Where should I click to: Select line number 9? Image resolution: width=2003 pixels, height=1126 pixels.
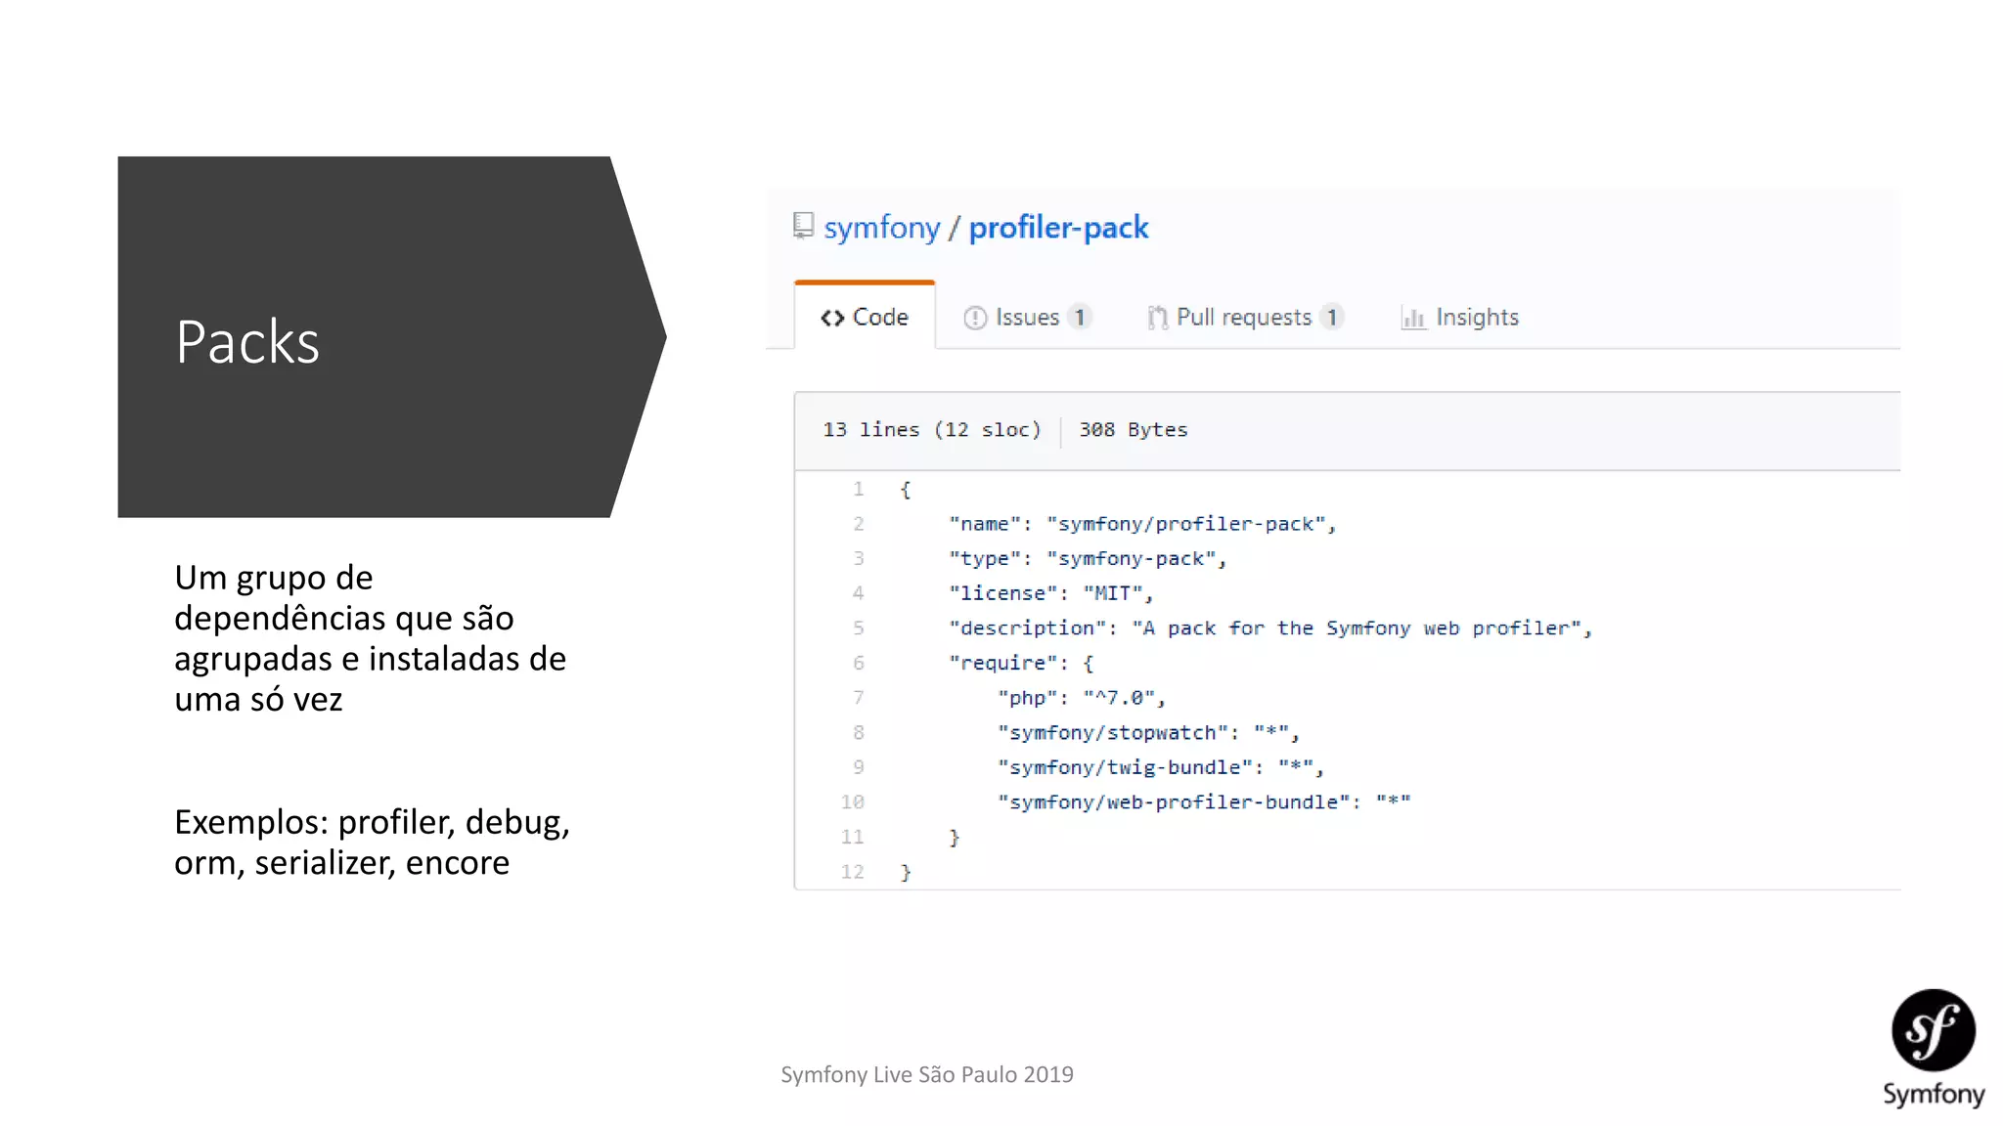(858, 767)
